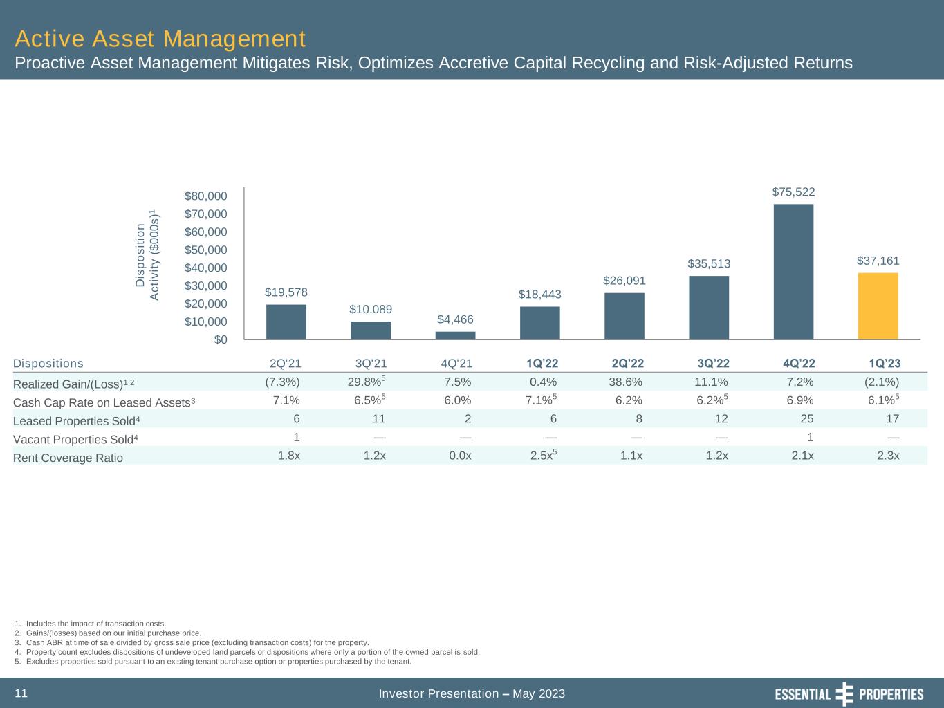The image size is (944, 708).
Task: Click the 4Q'22 bar labeled $75,522
Action: (793, 271)
